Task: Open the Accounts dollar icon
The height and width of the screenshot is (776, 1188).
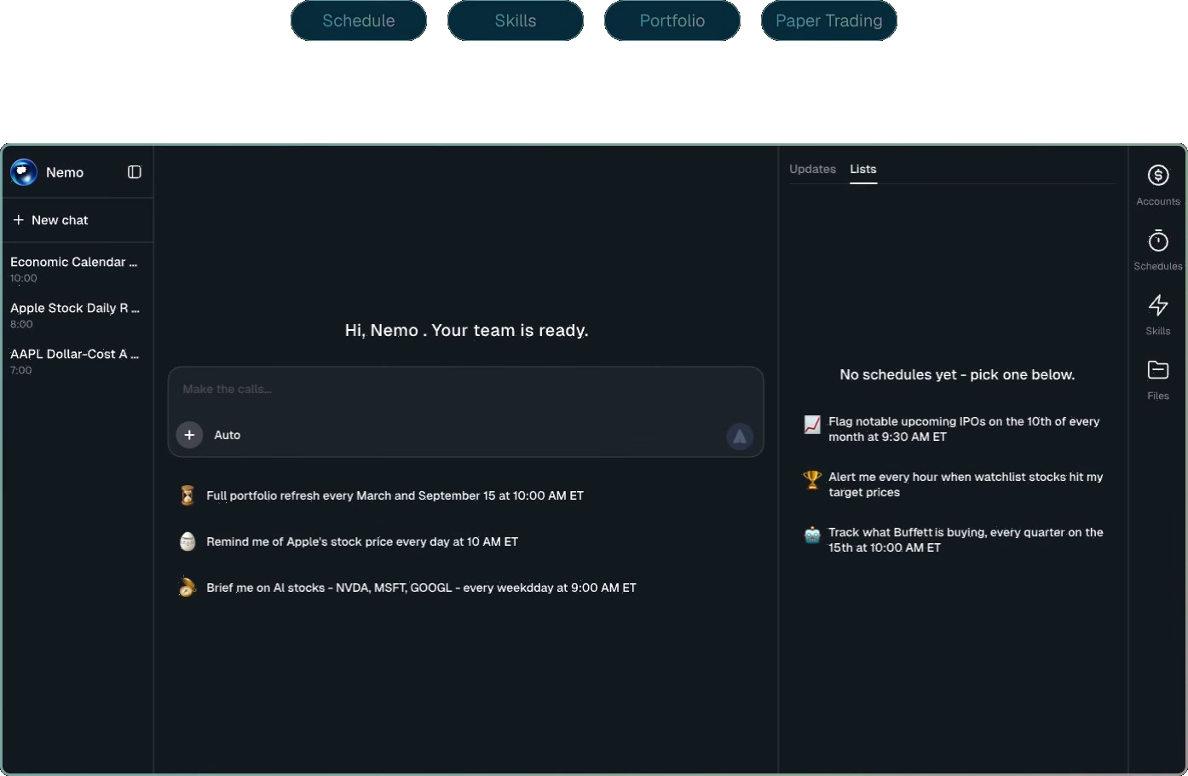Action: click(x=1157, y=176)
